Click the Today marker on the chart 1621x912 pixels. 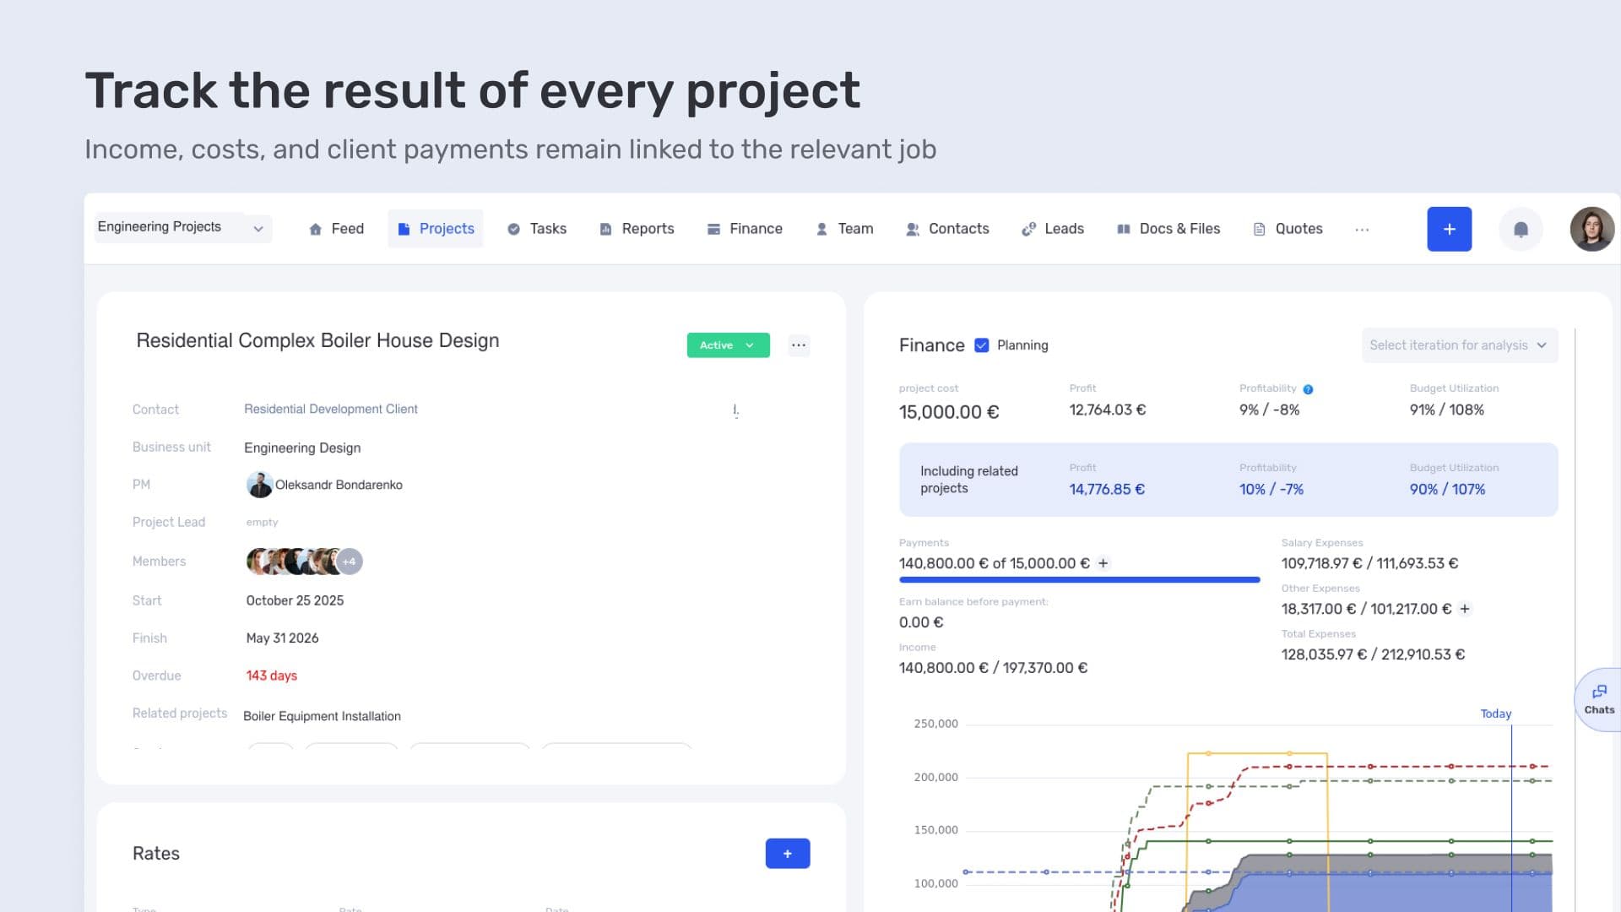[1495, 714]
